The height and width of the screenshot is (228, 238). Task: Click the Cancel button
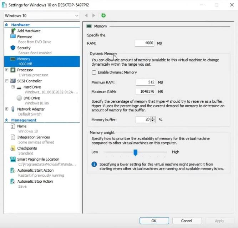point(187,221)
